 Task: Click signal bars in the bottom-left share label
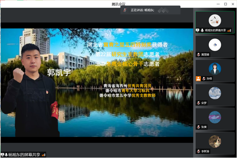click(x=44, y=155)
